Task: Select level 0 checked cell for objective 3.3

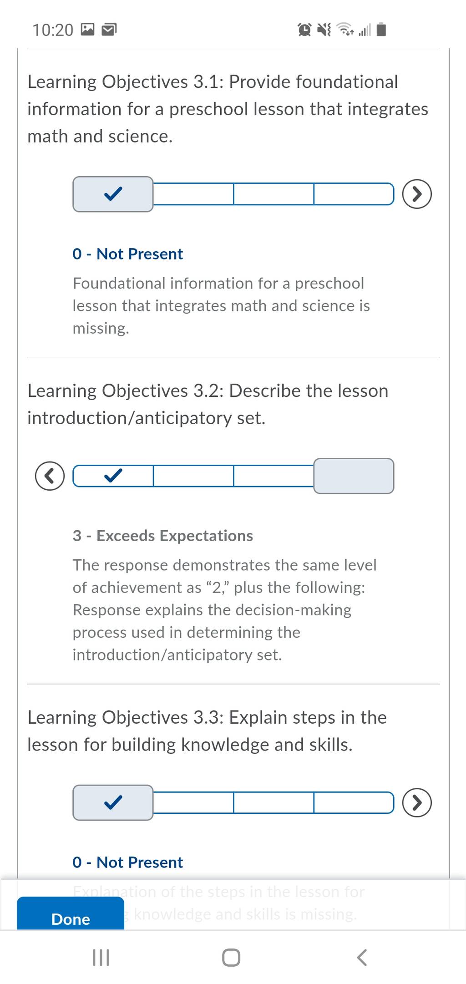Action: (113, 803)
